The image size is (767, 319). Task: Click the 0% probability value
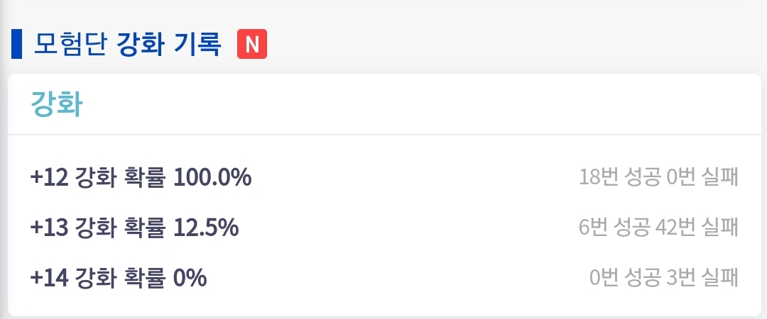[x=190, y=279]
